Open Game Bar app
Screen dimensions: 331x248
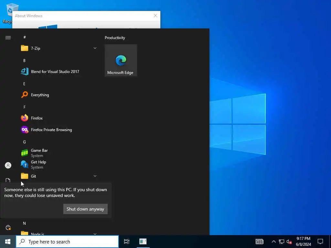[x=59, y=153]
